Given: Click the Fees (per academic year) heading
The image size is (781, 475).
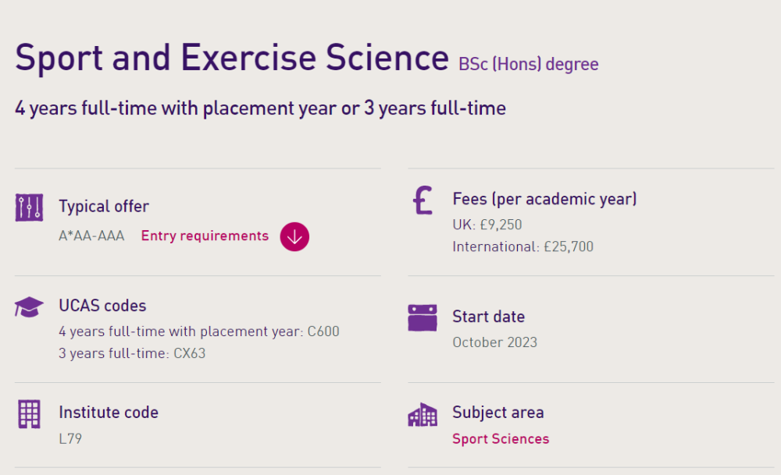Looking at the screenshot, I should click(544, 199).
